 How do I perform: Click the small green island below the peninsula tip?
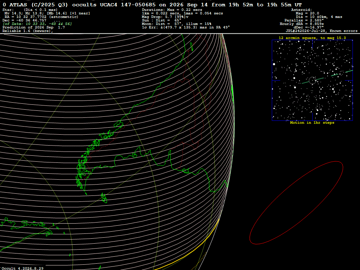104,198
